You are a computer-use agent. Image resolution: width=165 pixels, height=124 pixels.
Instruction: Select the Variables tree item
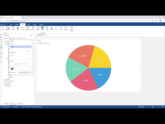pos(8,79)
